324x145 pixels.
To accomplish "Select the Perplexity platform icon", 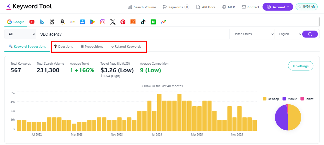I will click(x=52, y=22).
